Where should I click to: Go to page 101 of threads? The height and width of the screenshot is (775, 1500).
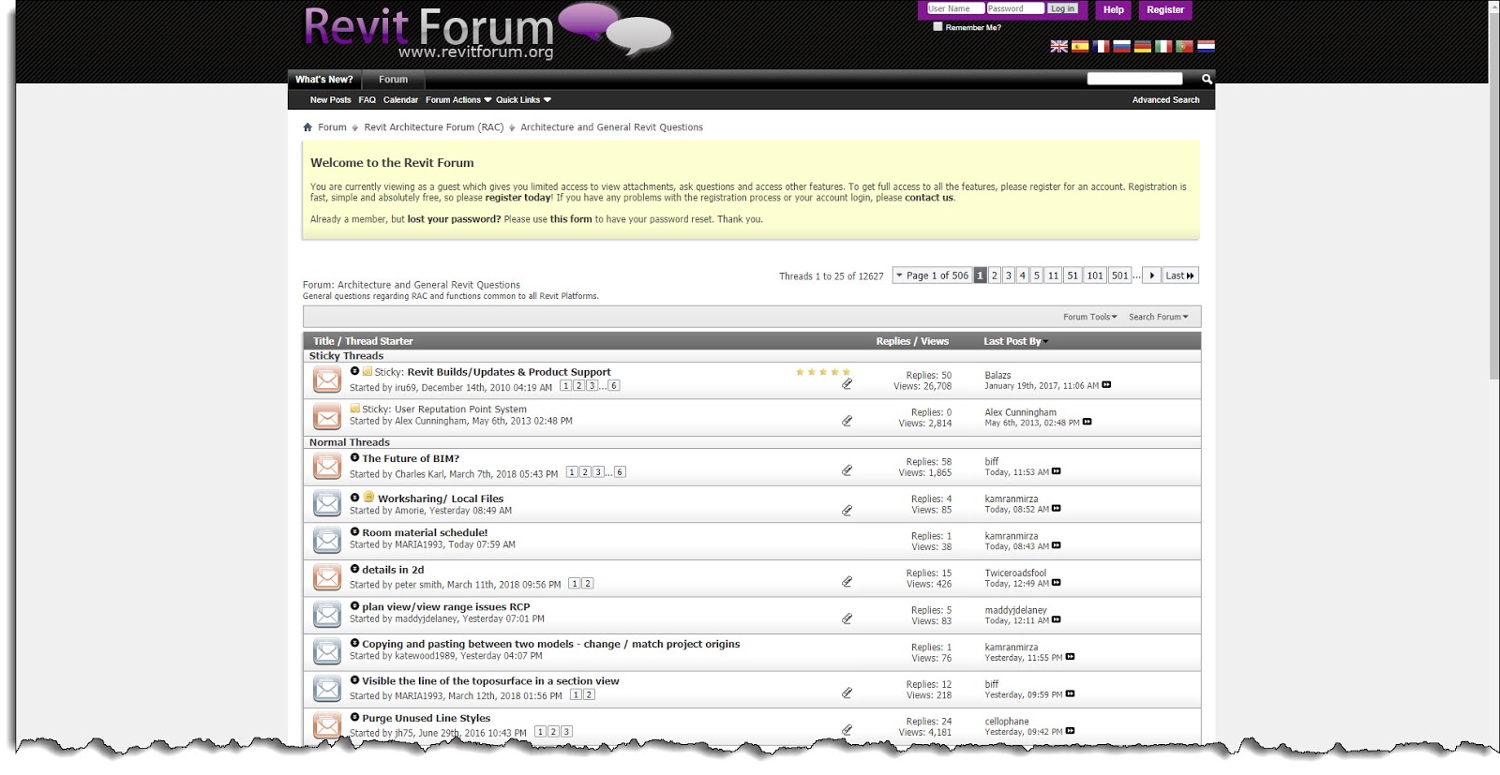click(x=1095, y=276)
